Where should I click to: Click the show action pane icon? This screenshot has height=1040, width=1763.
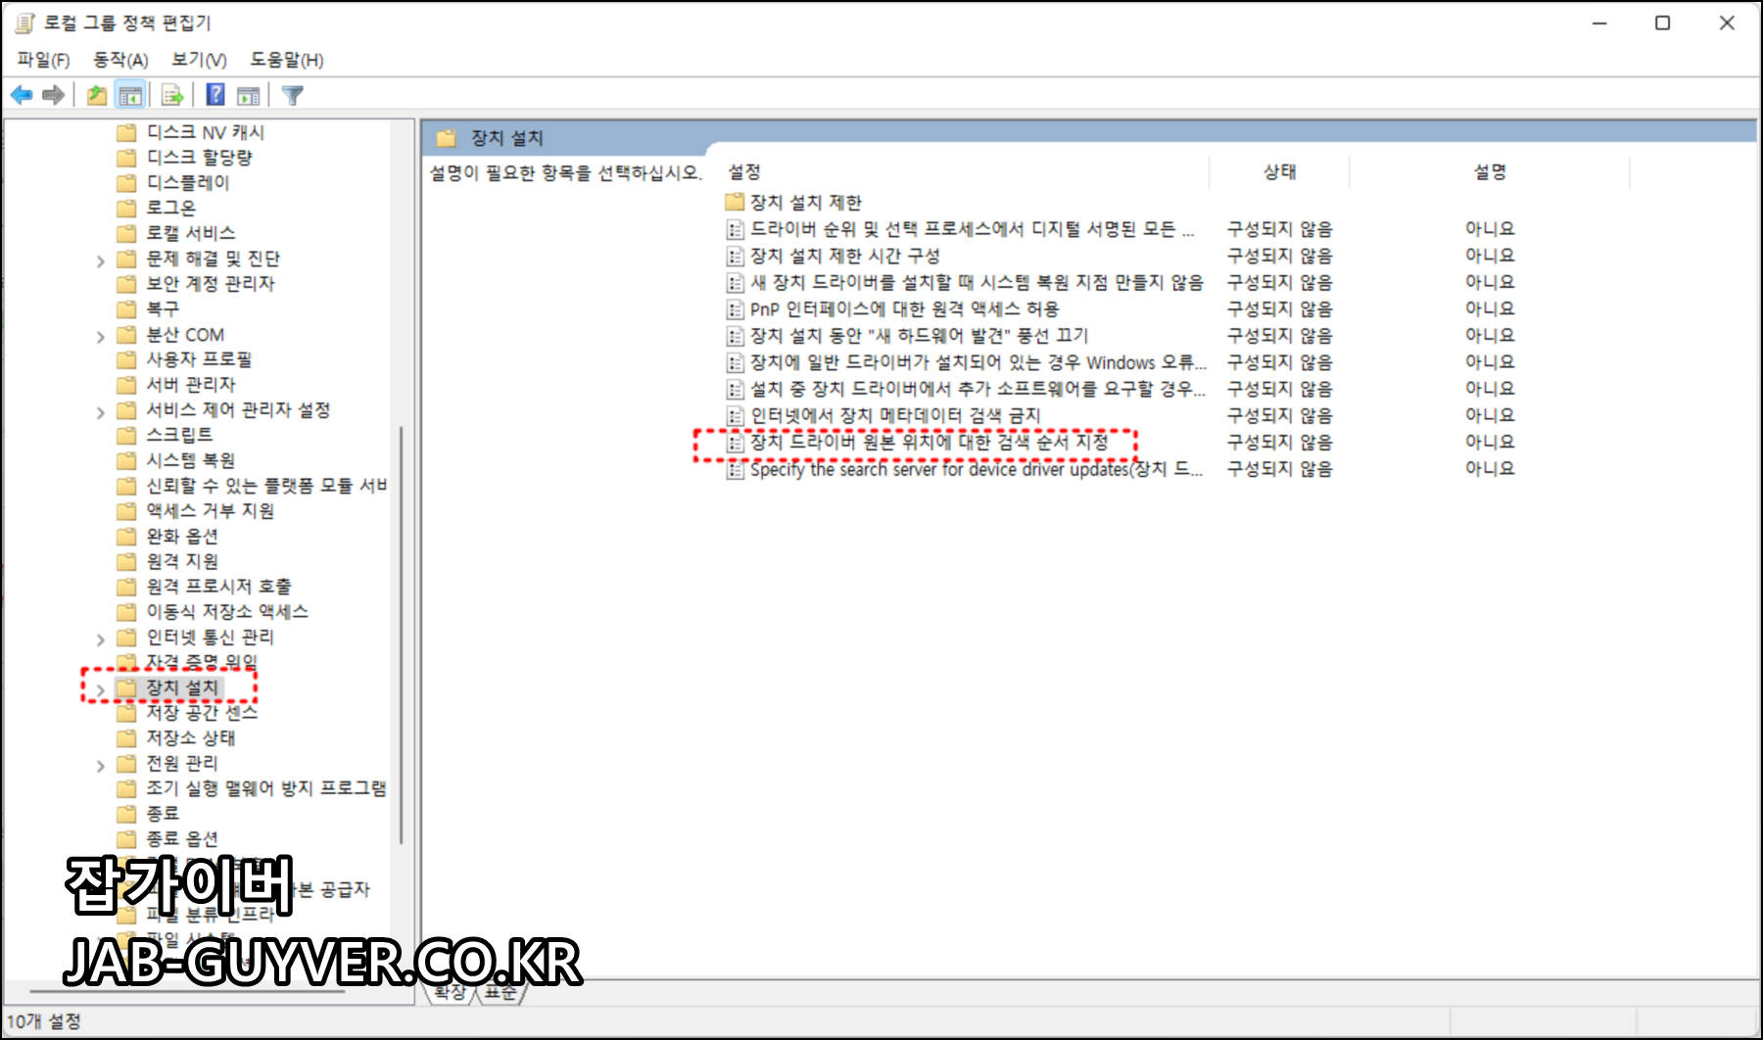(x=250, y=94)
